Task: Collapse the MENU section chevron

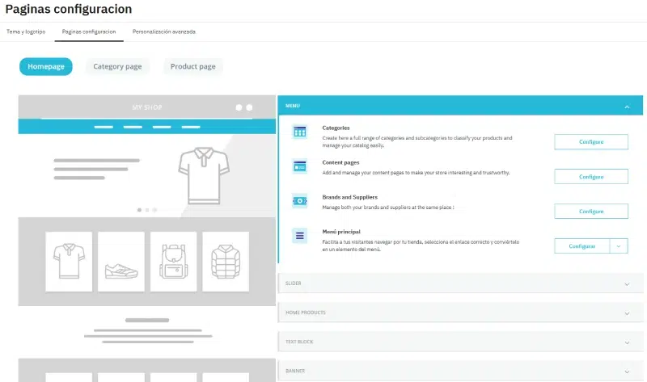Action: 627,106
